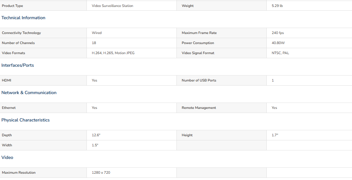Click the H.264, H.265, Motion JPEG value
Viewport: 352px width, 180px height.
(113, 53)
